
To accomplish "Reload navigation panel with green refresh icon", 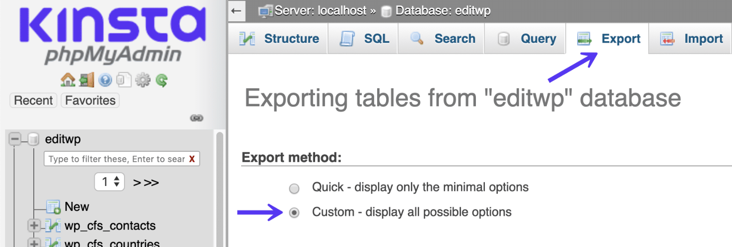I will [x=161, y=80].
